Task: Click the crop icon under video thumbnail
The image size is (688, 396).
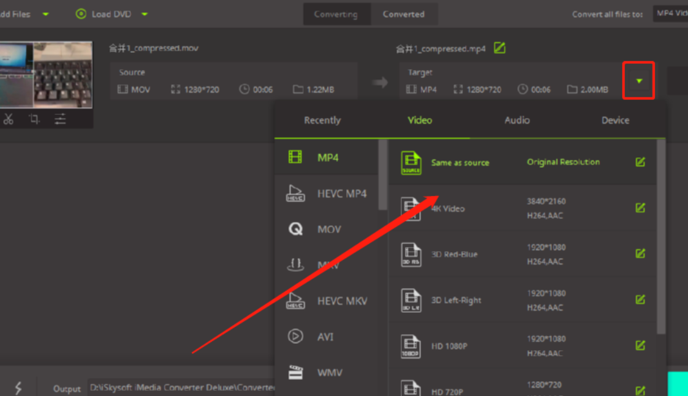Action: tap(34, 119)
